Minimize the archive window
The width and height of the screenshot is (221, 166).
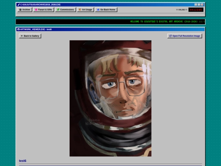[x=196, y=5]
